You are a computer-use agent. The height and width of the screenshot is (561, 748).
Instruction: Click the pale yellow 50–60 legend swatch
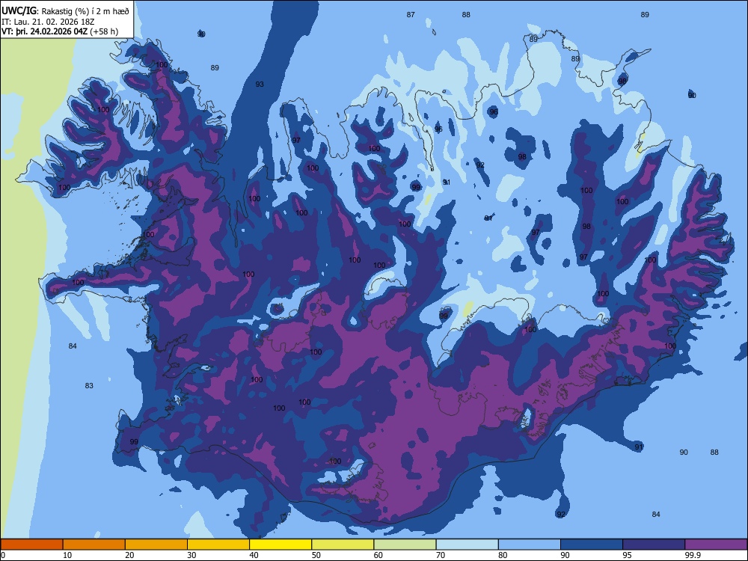[x=343, y=545]
